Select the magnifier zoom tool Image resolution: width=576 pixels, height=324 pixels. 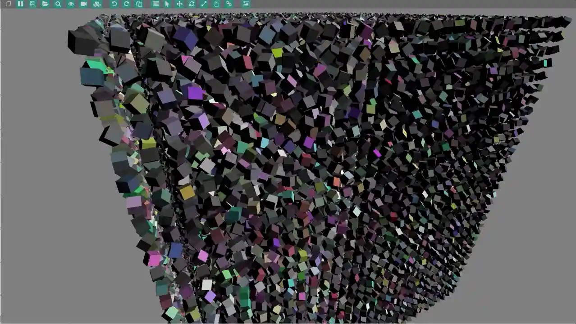click(58, 4)
